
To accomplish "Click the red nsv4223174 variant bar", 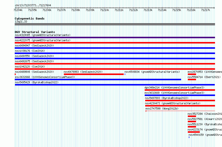I will click(194, 132).
